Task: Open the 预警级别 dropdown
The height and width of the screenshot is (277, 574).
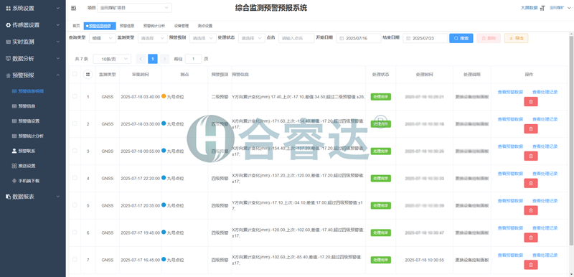Action: 203,38
